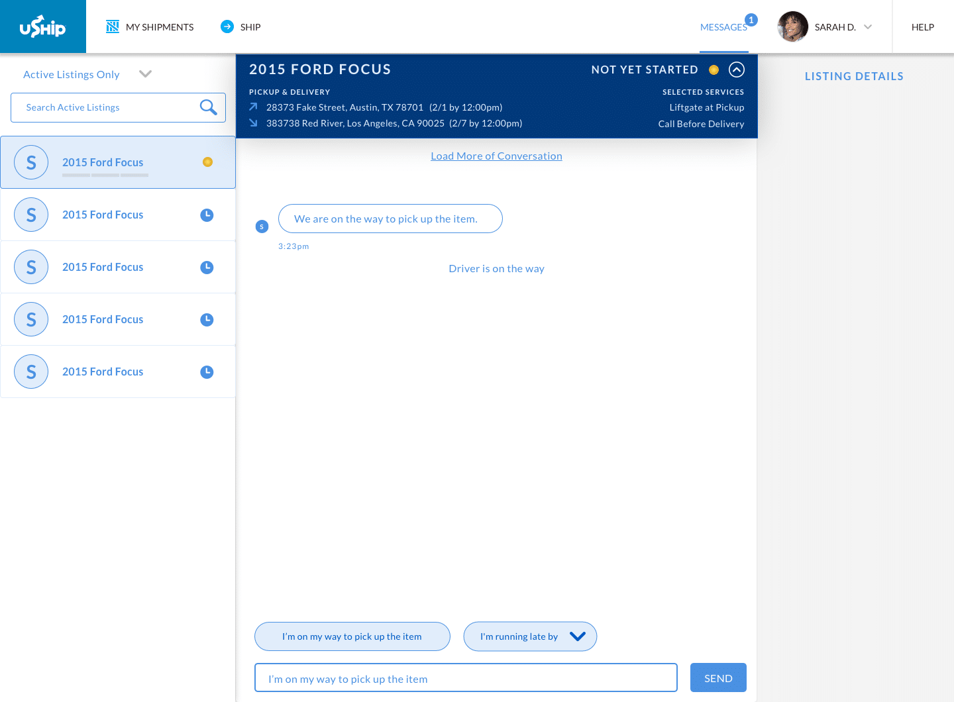
Task: Click S avatar of fifth listing row
Action: 31,372
